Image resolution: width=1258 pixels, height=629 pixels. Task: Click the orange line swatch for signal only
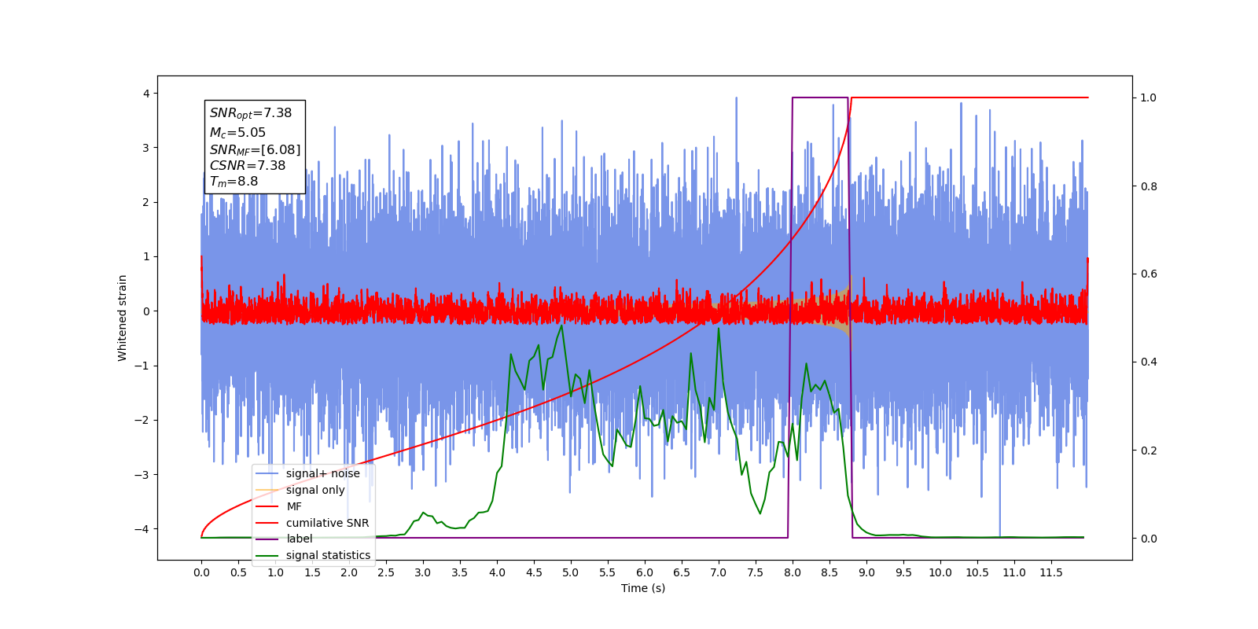coord(267,490)
